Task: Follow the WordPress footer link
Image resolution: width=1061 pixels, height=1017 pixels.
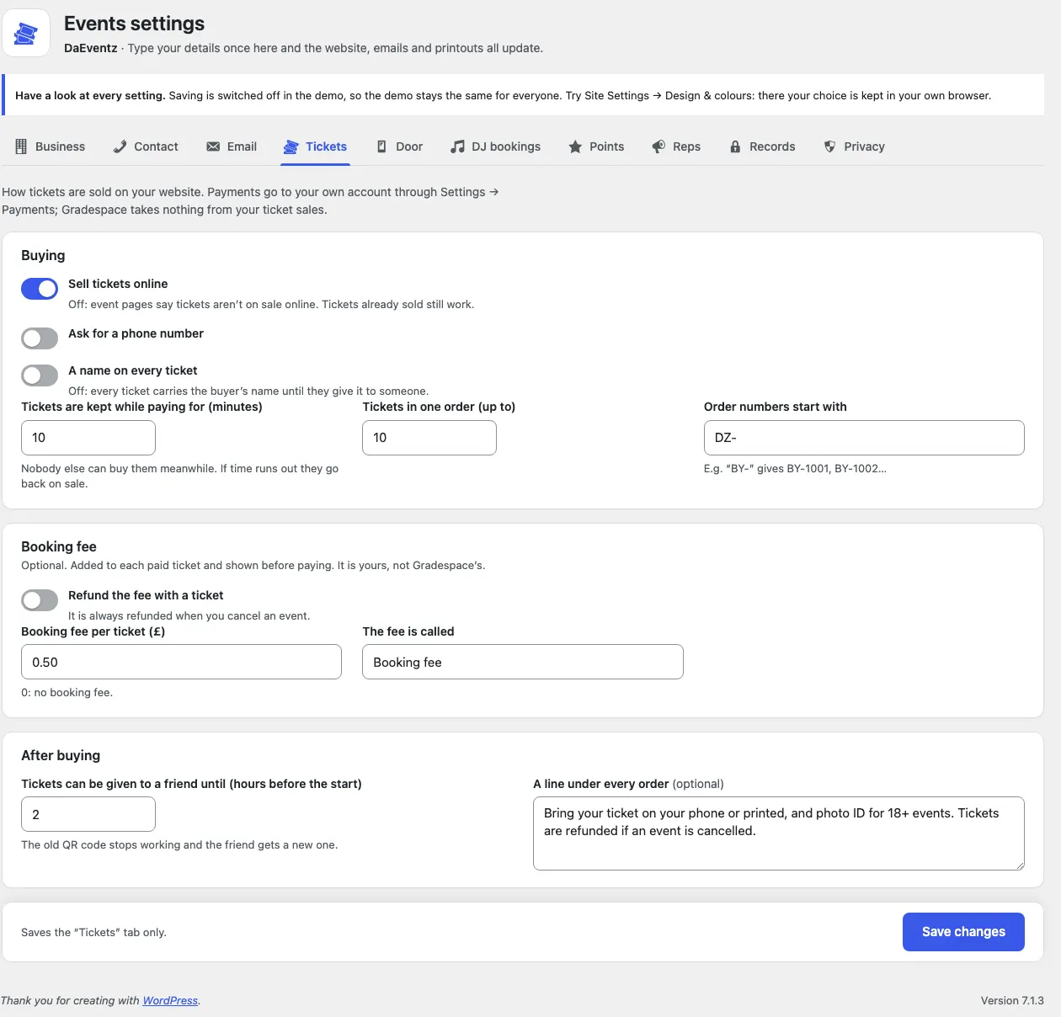Action: pyautogui.click(x=170, y=1000)
